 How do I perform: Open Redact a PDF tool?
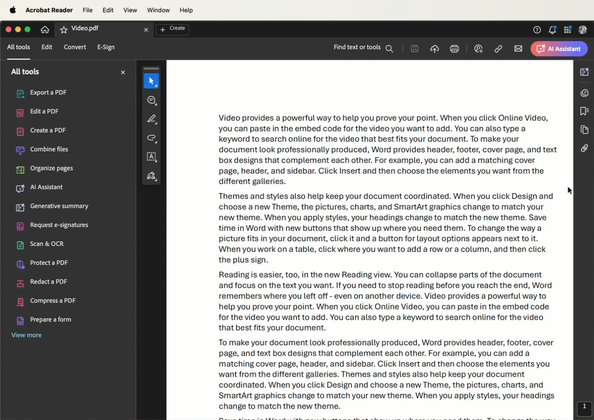coord(42,282)
